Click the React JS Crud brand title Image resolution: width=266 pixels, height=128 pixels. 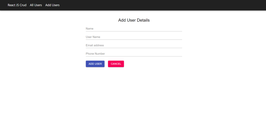(x=17, y=5)
